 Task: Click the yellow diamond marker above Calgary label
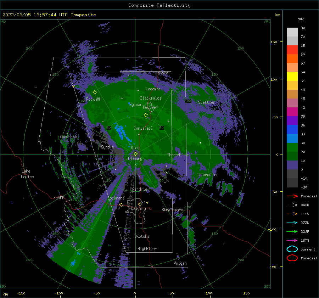140,204
